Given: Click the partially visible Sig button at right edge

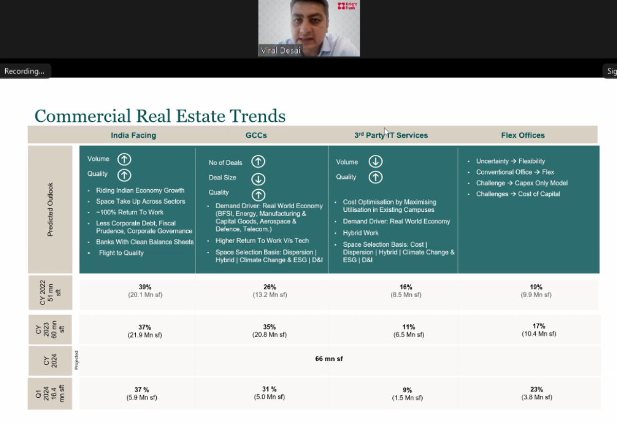Looking at the screenshot, I should 611,71.
